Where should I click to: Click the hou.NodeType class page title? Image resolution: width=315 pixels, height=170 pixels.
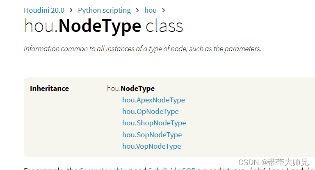coord(103,26)
